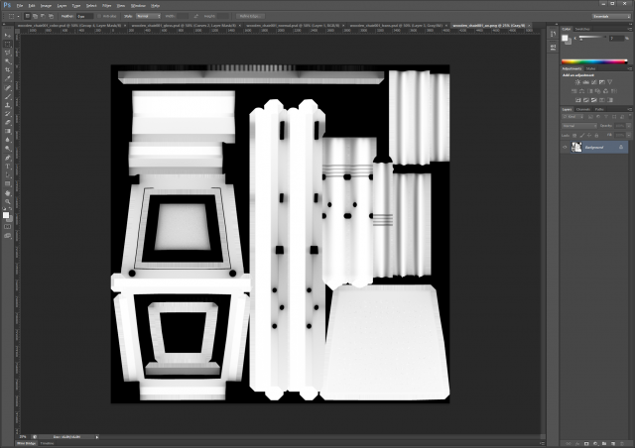Open the Fill slider dropdown arrow
The width and height of the screenshot is (635, 448).
coord(628,135)
